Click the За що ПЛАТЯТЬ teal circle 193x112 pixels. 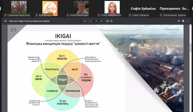(62, 102)
